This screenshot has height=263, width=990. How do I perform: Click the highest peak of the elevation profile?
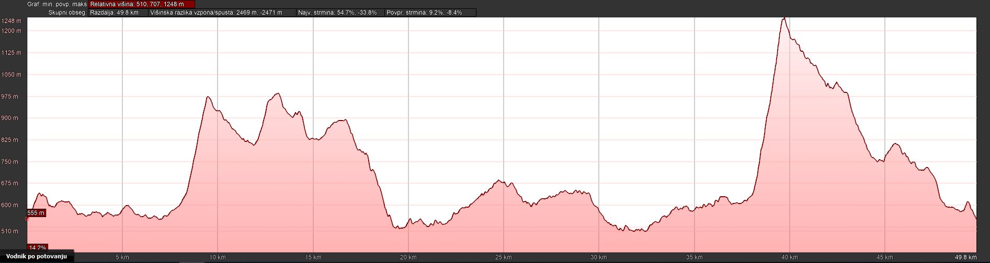[x=783, y=19]
